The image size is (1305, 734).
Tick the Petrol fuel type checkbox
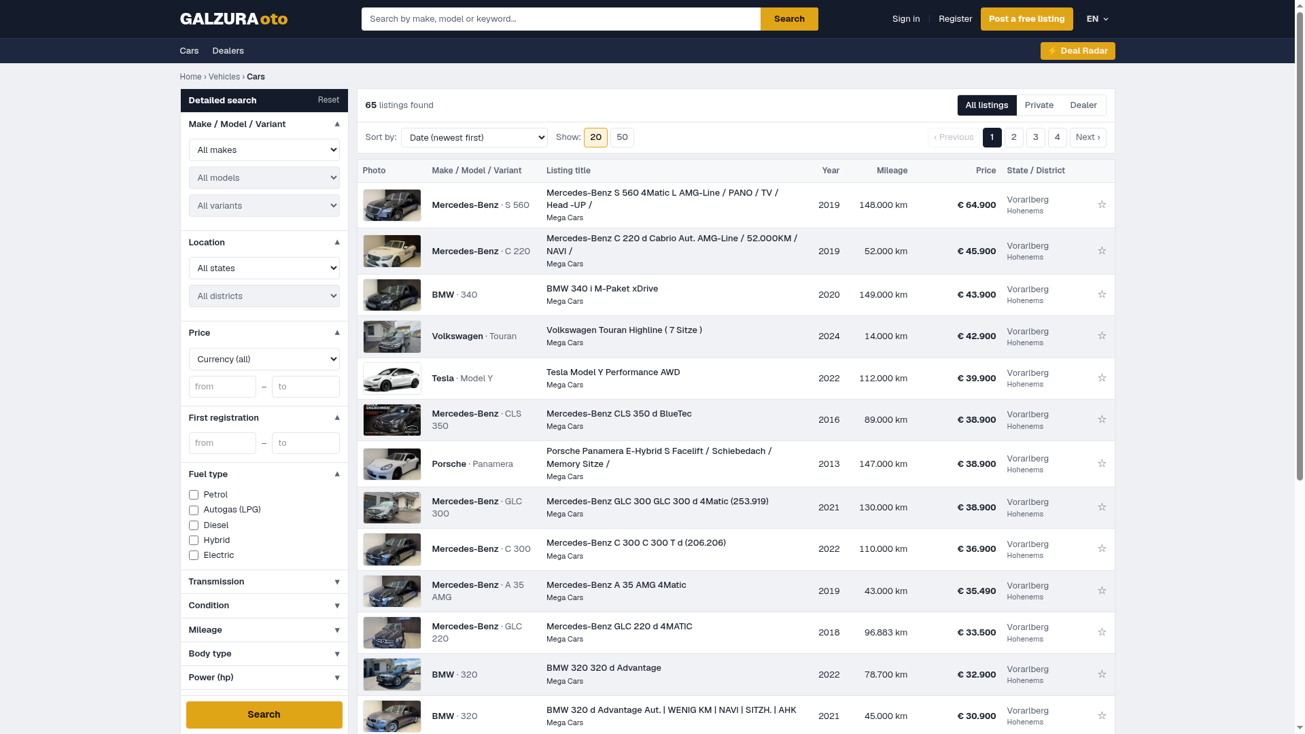(x=194, y=495)
